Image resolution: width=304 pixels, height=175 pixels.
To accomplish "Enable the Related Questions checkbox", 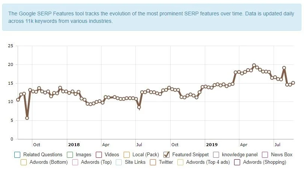I will (17, 154).
